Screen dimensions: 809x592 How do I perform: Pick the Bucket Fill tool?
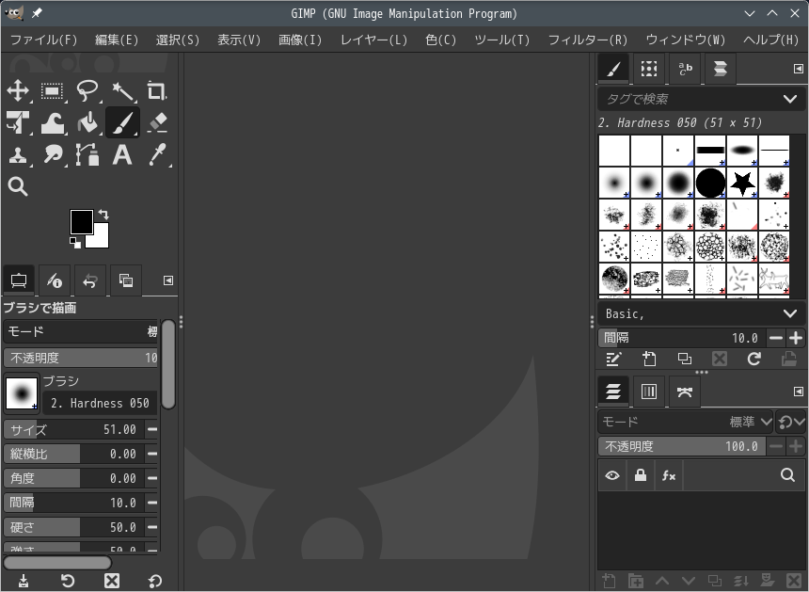coord(87,123)
